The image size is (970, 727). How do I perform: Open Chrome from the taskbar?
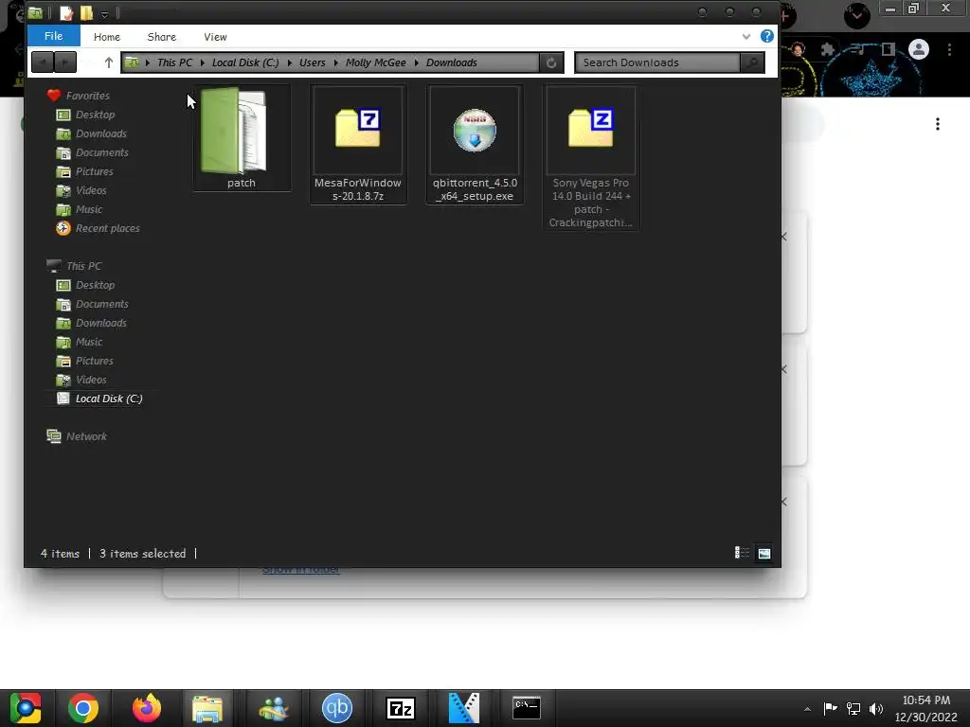pos(83,708)
